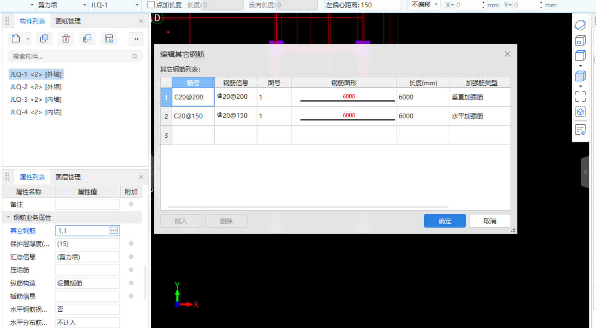
Task: Click the C20@200 cell in row 1
Action: pyautogui.click(x=193, y=97)
